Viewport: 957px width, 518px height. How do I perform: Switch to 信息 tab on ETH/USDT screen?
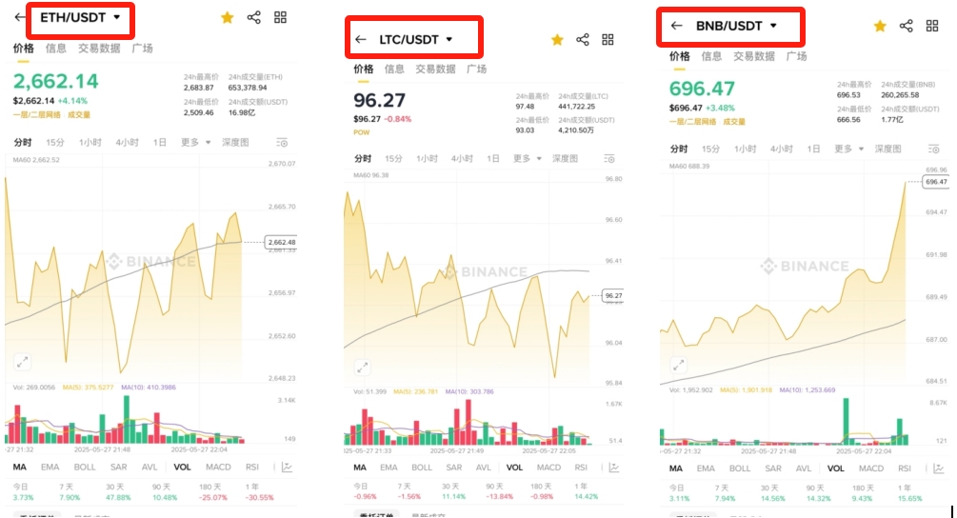tap(55, 49)
